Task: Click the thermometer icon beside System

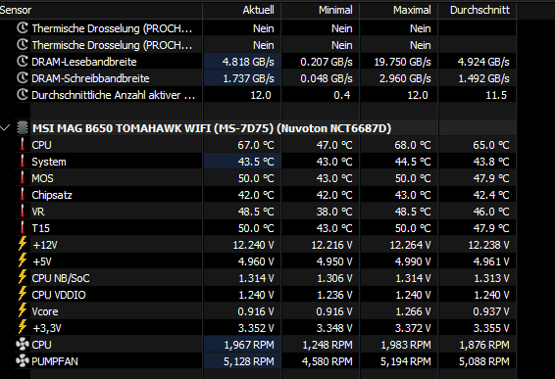Action: click(x=23, y=162)
